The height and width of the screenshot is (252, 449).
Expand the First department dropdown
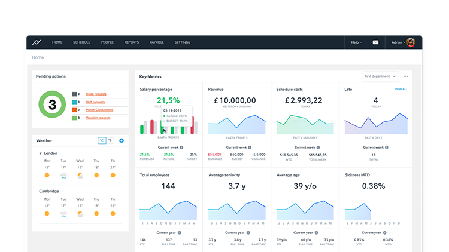click(x=380, y=76)
